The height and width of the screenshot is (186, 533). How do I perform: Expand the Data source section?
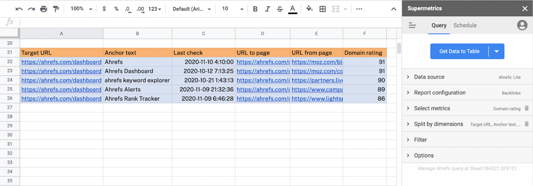click(429, 77)
